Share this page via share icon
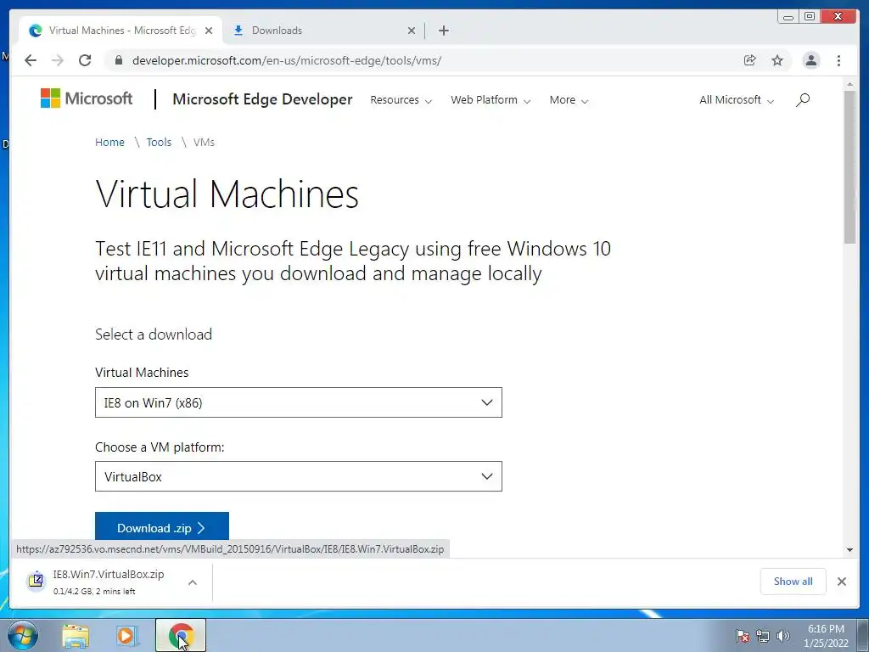Image resolution: width=869 pixels, height=652 pixels. pos(750,60)
